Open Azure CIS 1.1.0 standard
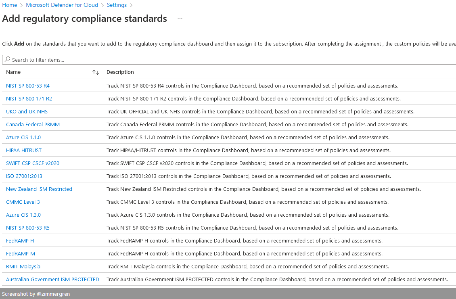Viewport: 456px width, 299px height. pyautogui.click(x=23, y=138)
